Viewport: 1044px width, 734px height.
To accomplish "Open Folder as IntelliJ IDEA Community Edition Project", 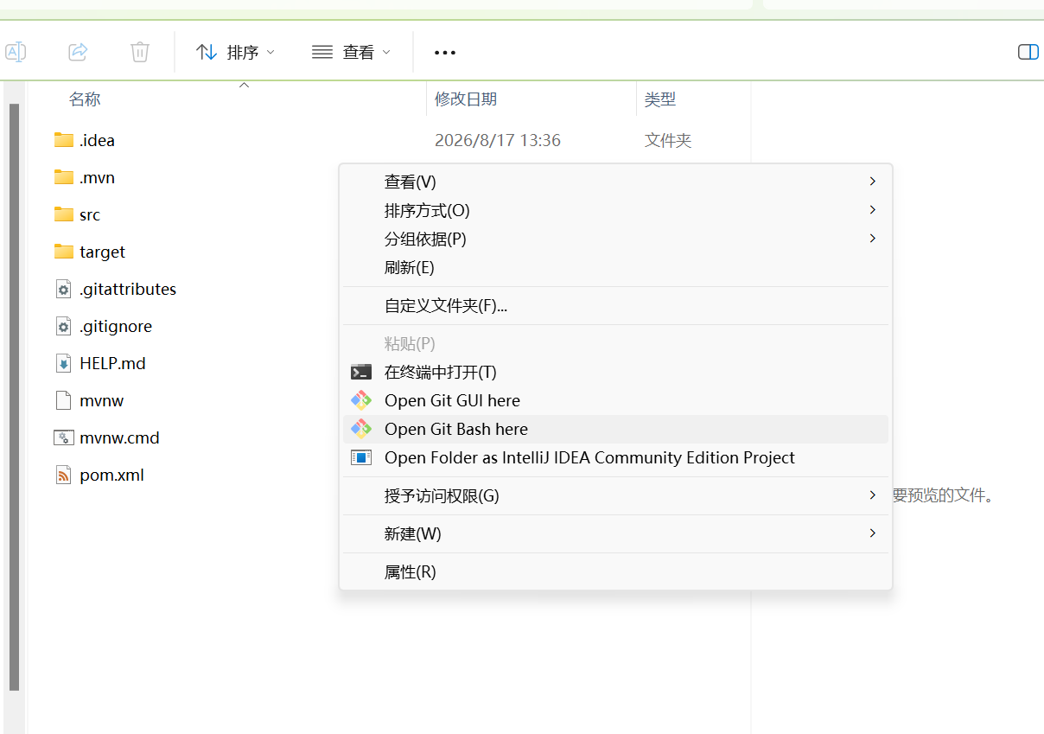I will click(x=615, y=457).
